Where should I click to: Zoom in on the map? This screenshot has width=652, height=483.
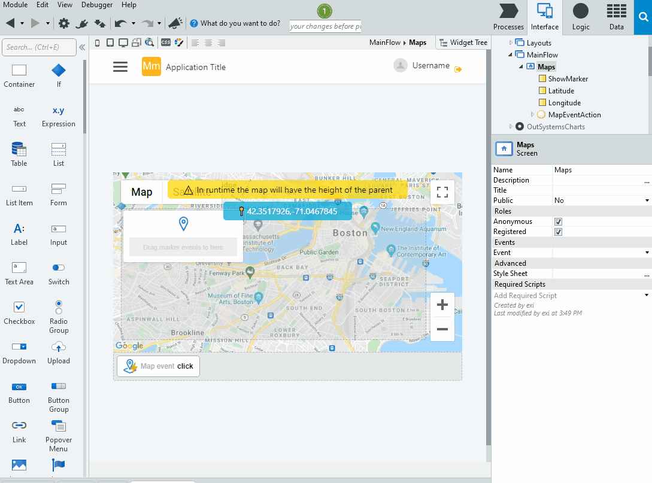click(x=442, y=305)
